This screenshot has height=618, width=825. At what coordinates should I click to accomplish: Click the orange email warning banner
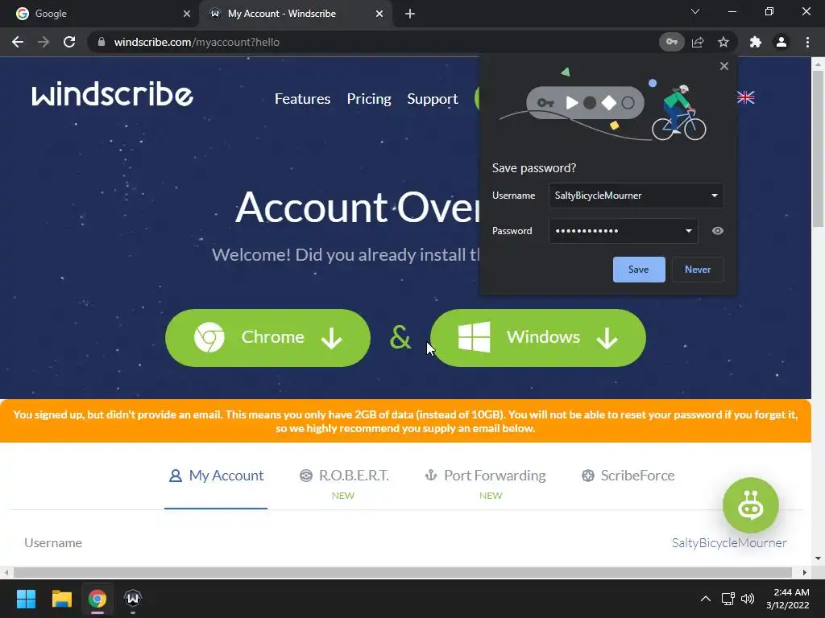405,421
